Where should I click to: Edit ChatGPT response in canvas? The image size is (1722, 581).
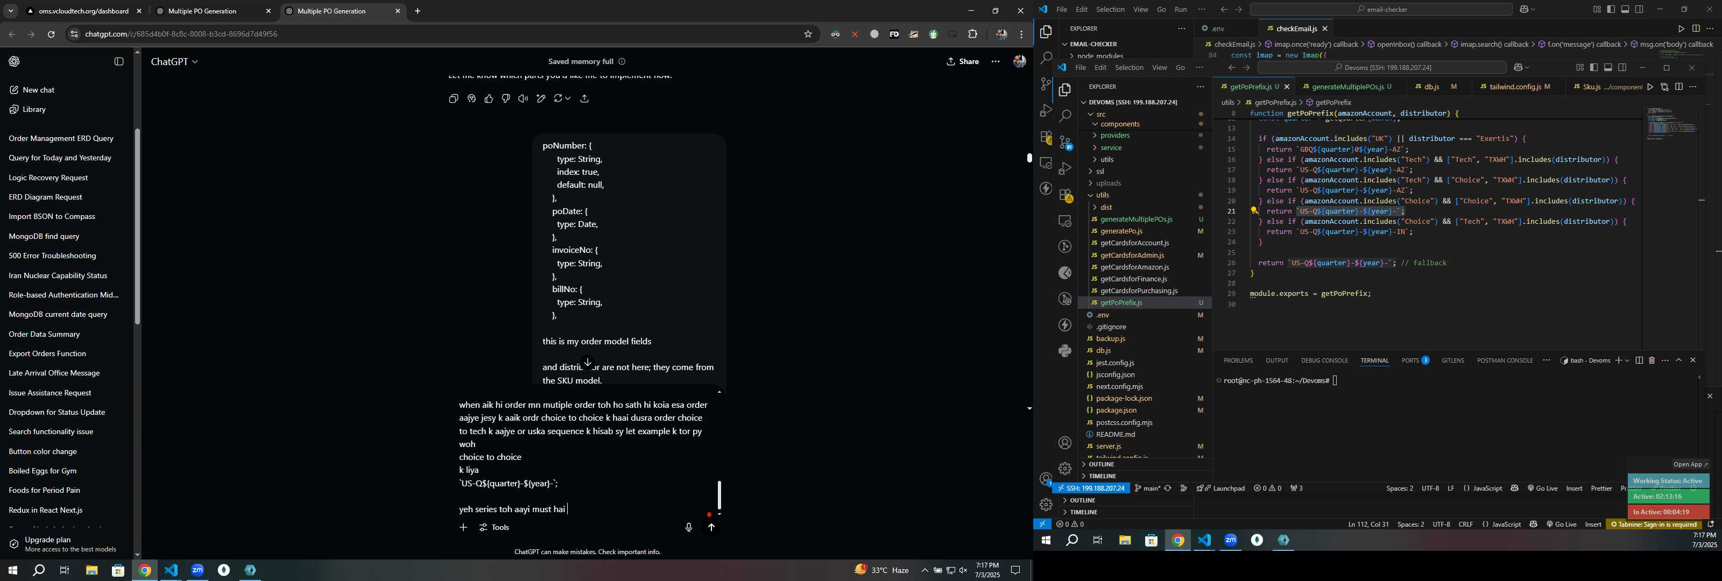[x=541, y=99]
